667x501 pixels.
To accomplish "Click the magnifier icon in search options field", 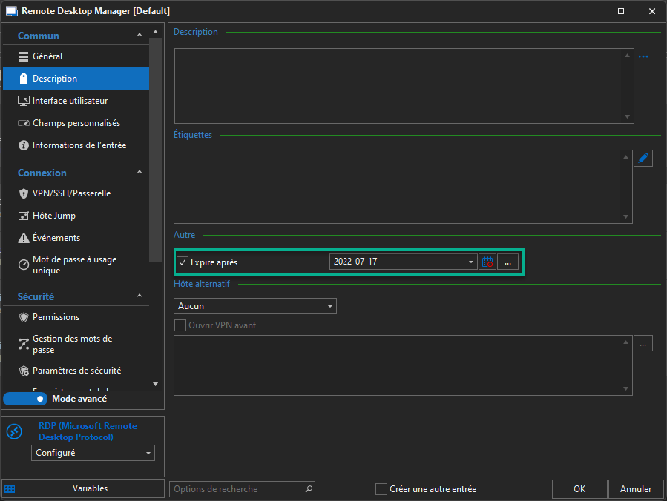I will pos(309,489).
